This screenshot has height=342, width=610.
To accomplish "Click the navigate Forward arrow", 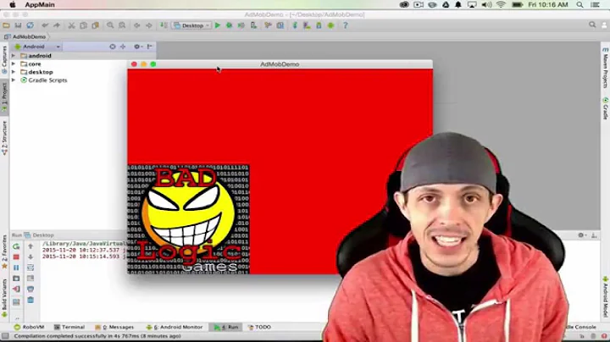I will 149,25.
